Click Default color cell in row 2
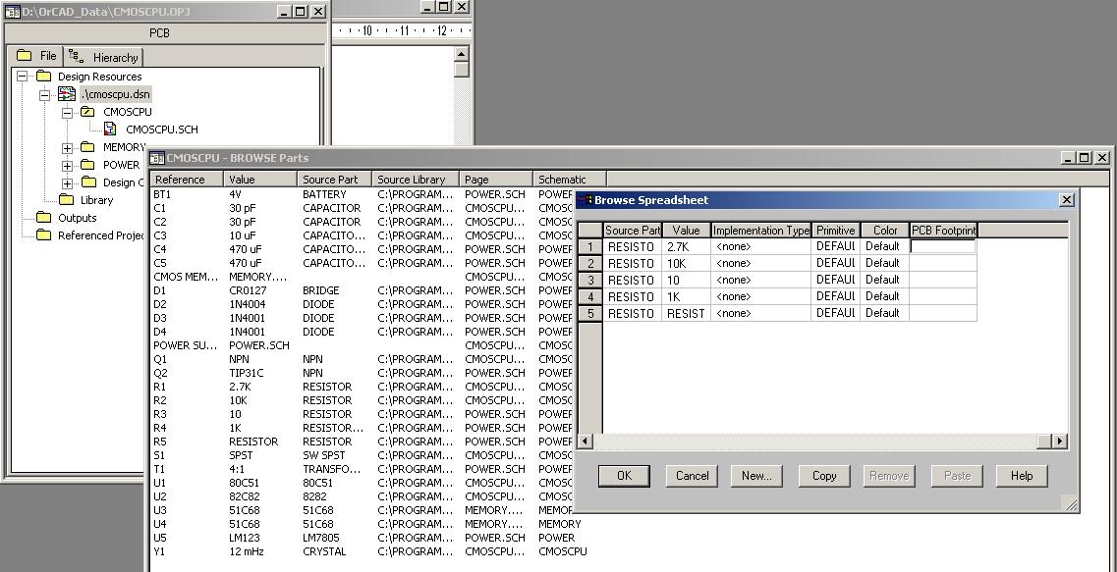Screen dimensions: 1117x572 (884, 263)
